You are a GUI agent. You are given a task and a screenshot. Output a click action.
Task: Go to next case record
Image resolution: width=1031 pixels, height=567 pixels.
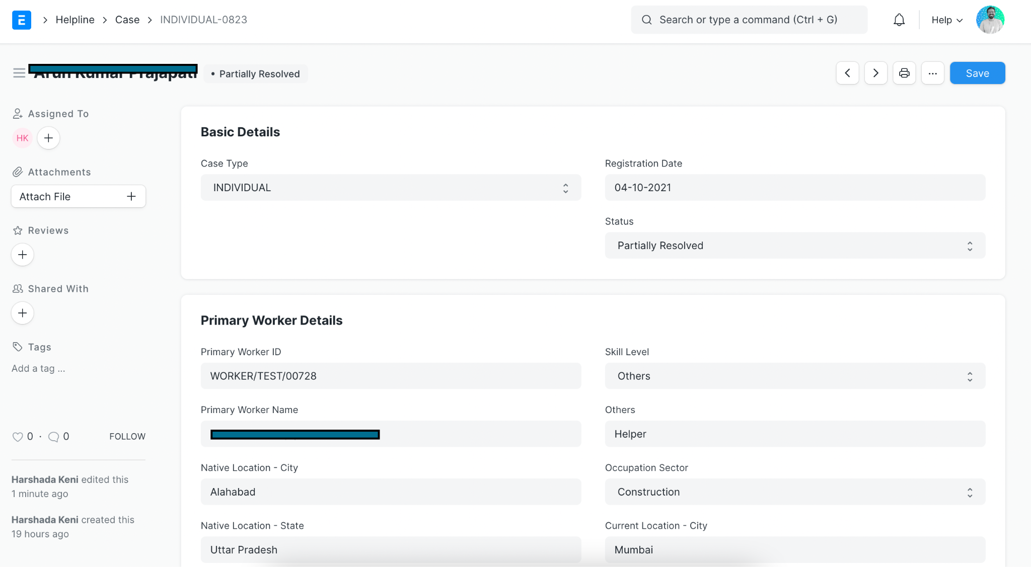point(876,73)
